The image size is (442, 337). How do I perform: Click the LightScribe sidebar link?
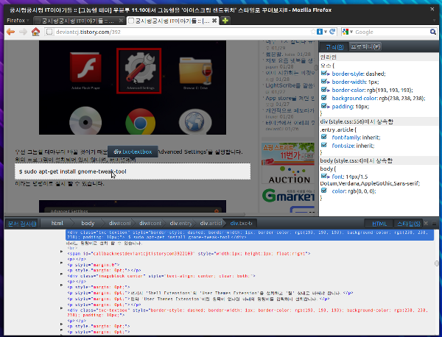[290, 85]
